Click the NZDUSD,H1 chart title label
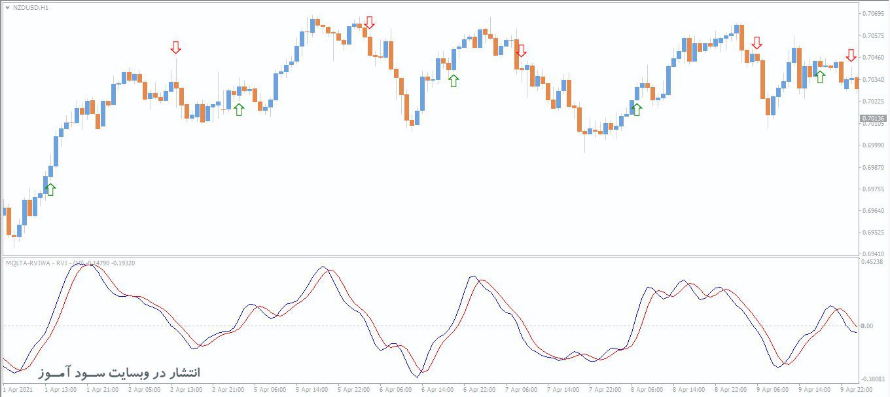 [x=30, y=7]
